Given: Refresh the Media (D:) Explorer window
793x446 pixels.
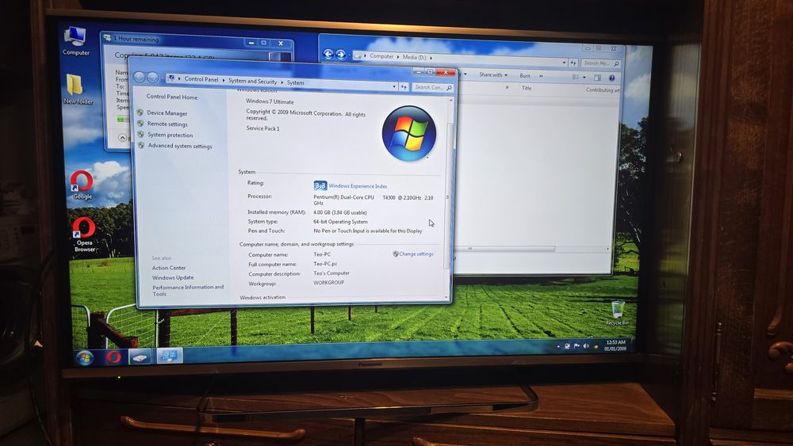Looking at the screenshot, I should pyautogui.click(x=573, y=63).
